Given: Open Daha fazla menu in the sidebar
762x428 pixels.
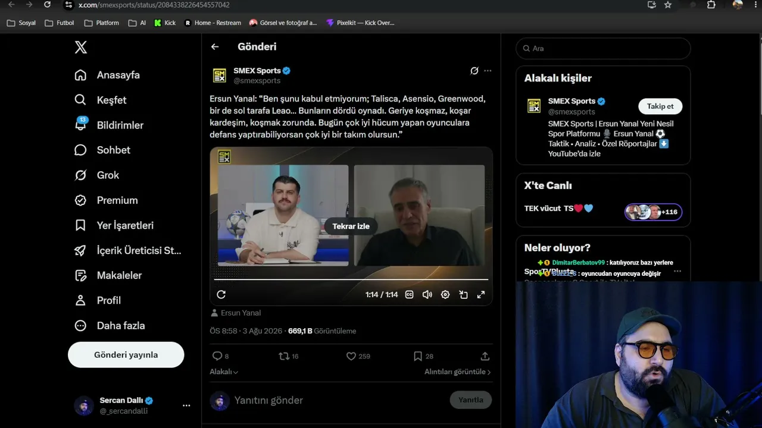Looking at the screenshot, I should [x=110, y=326].
